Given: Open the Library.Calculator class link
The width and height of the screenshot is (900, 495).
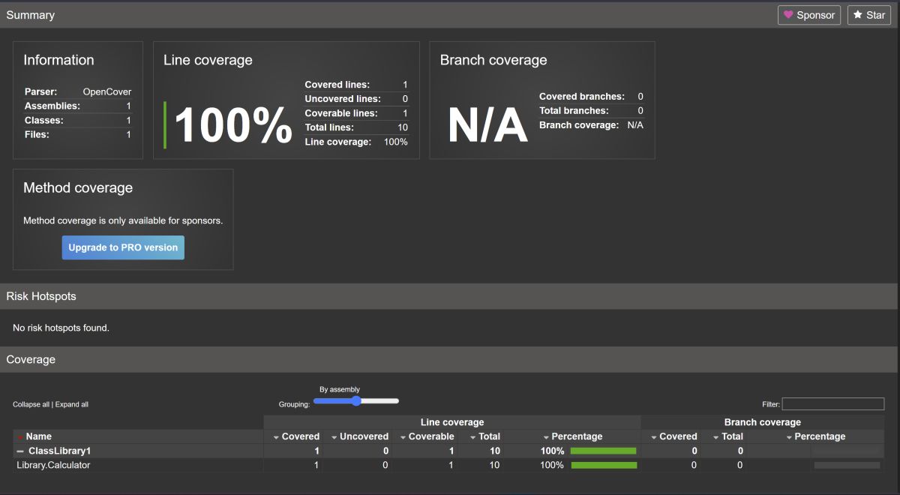Looking at the screenshot, I should coord(53,465).
